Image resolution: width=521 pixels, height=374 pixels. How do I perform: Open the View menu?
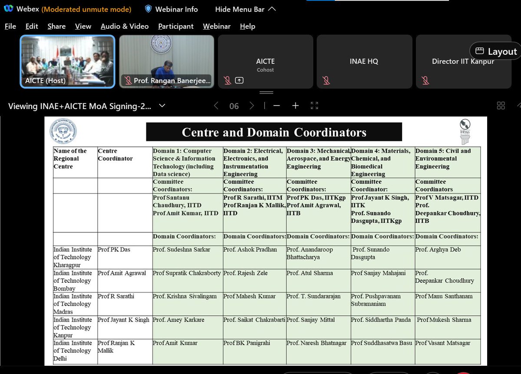(x=83, y=26)
